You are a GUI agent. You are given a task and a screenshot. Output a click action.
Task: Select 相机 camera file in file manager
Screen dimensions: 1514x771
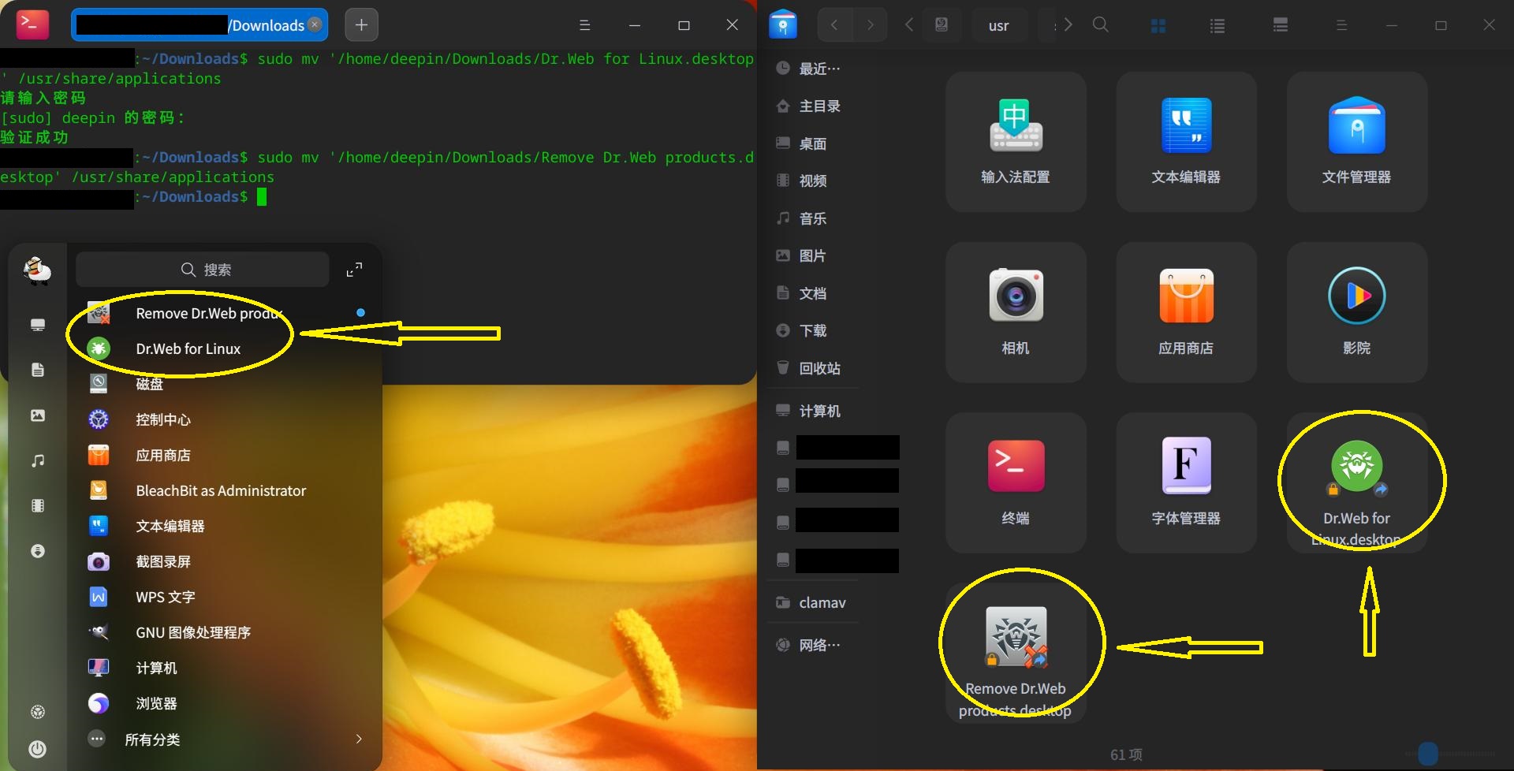(x=1016, y=312)
